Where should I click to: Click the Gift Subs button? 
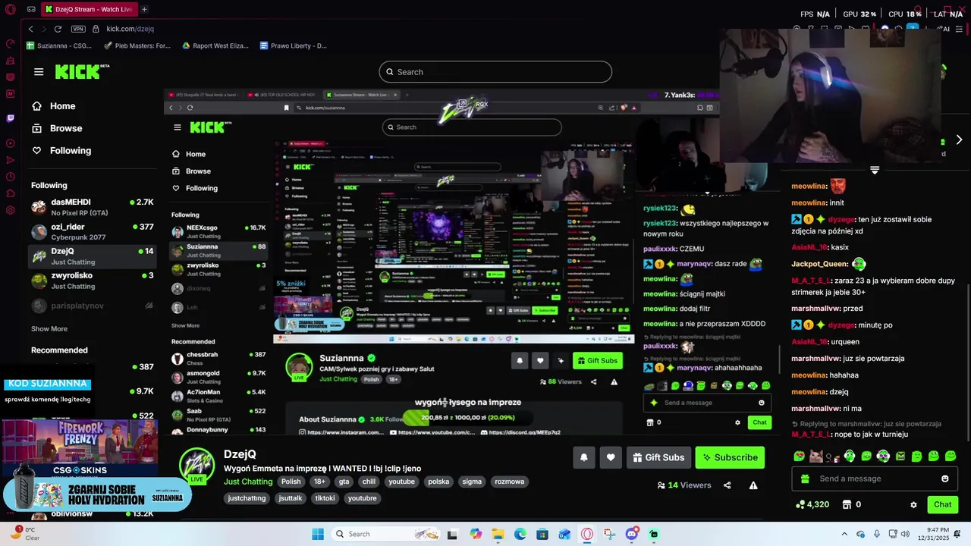[658, 457]
